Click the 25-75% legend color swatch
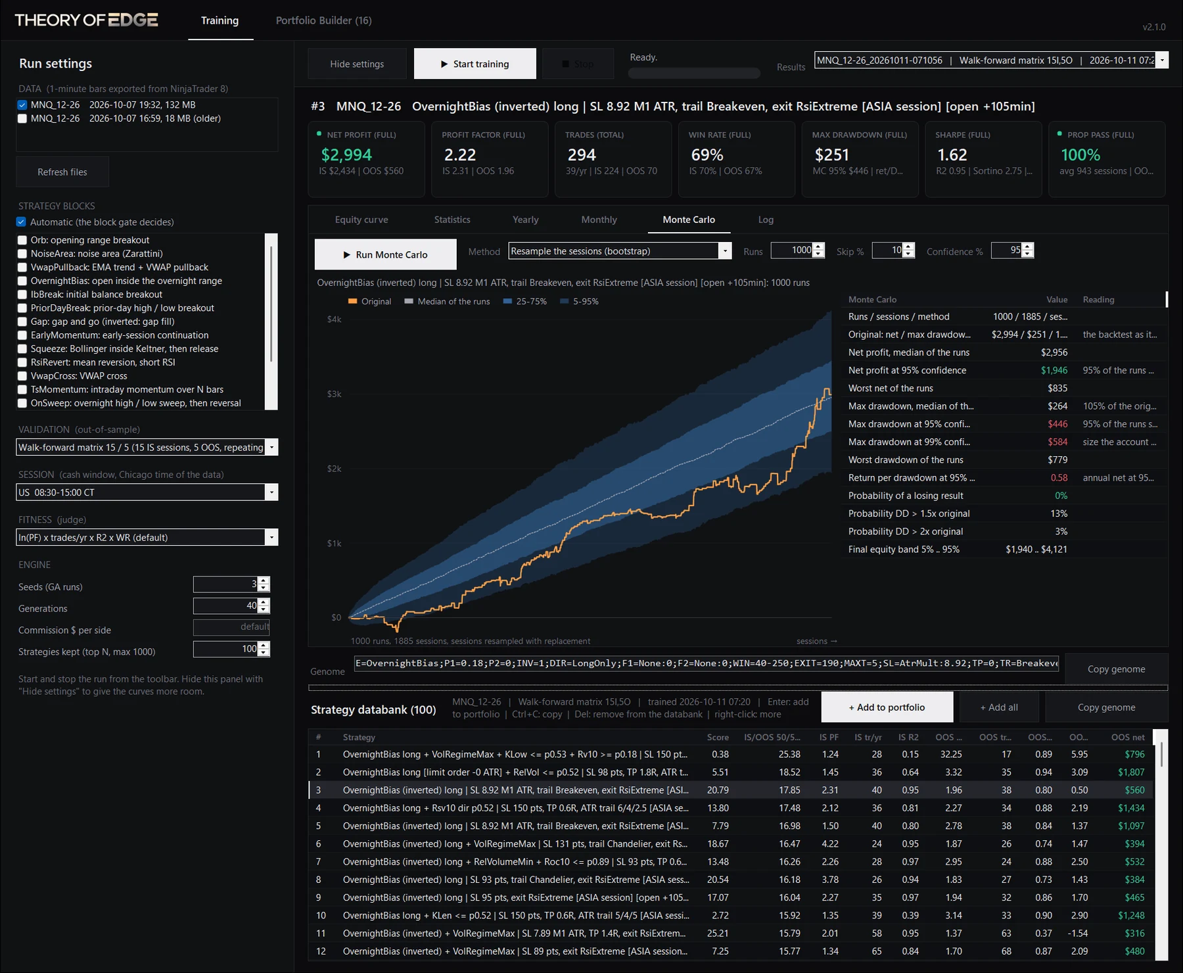1183x973 pixels. point(507,301)
